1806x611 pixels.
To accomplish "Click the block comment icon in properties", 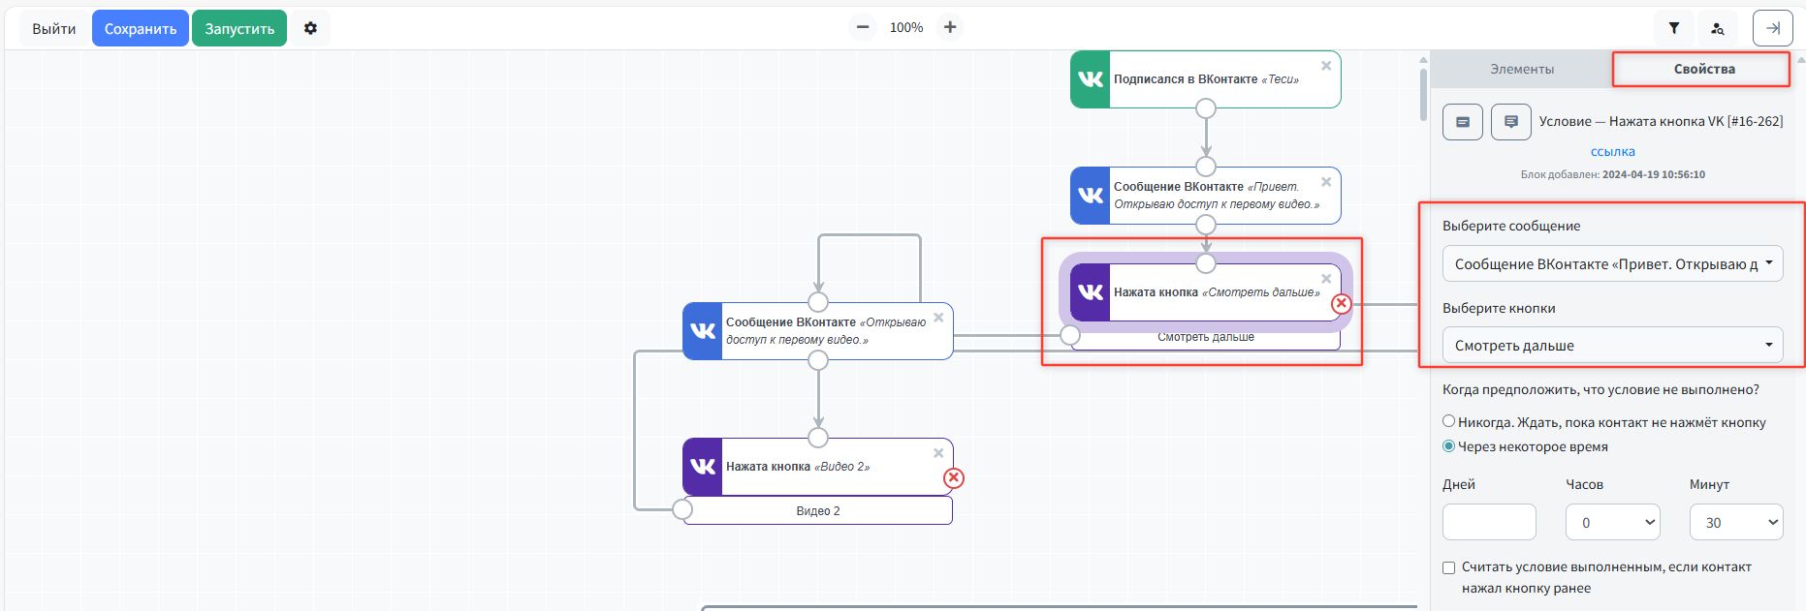I will [1510, 122].
